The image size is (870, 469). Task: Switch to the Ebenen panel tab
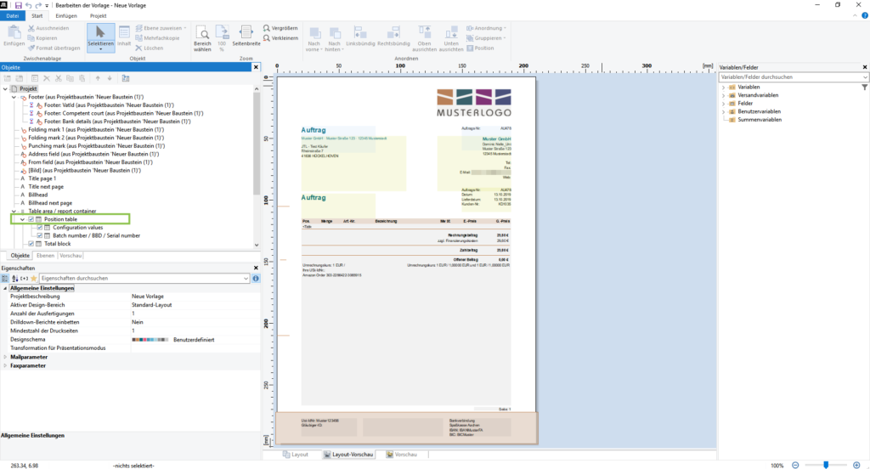pyautogui.click(x=45, y=255)
